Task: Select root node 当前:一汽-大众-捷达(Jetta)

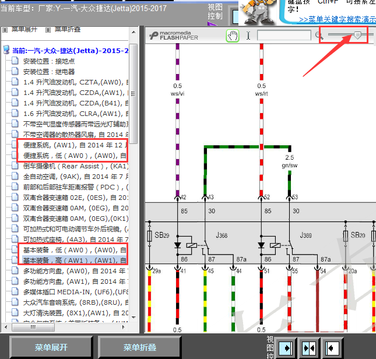Action: (x=70, y=51)
